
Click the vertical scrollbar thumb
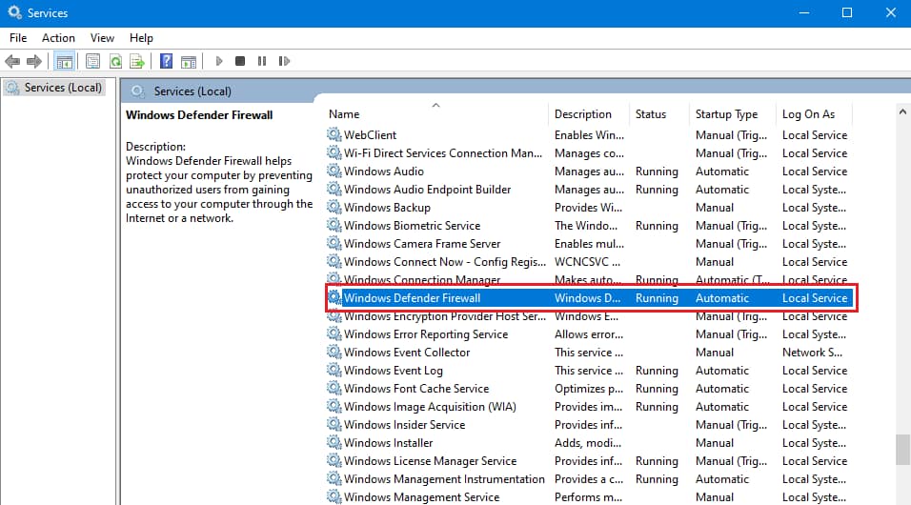902,449
